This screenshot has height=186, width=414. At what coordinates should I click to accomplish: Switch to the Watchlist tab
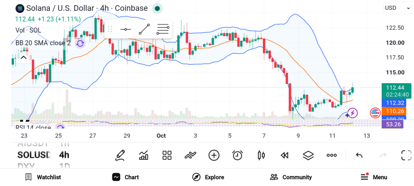pos(43,177)
